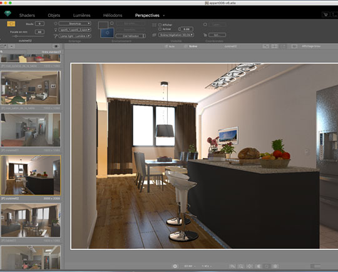Edit the Roulis value field
Viewport: 338px width, 272px height.
[x=39, y=24]
